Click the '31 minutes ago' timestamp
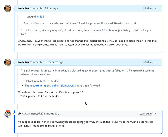The image size is (168, 137). click(54, 62)
